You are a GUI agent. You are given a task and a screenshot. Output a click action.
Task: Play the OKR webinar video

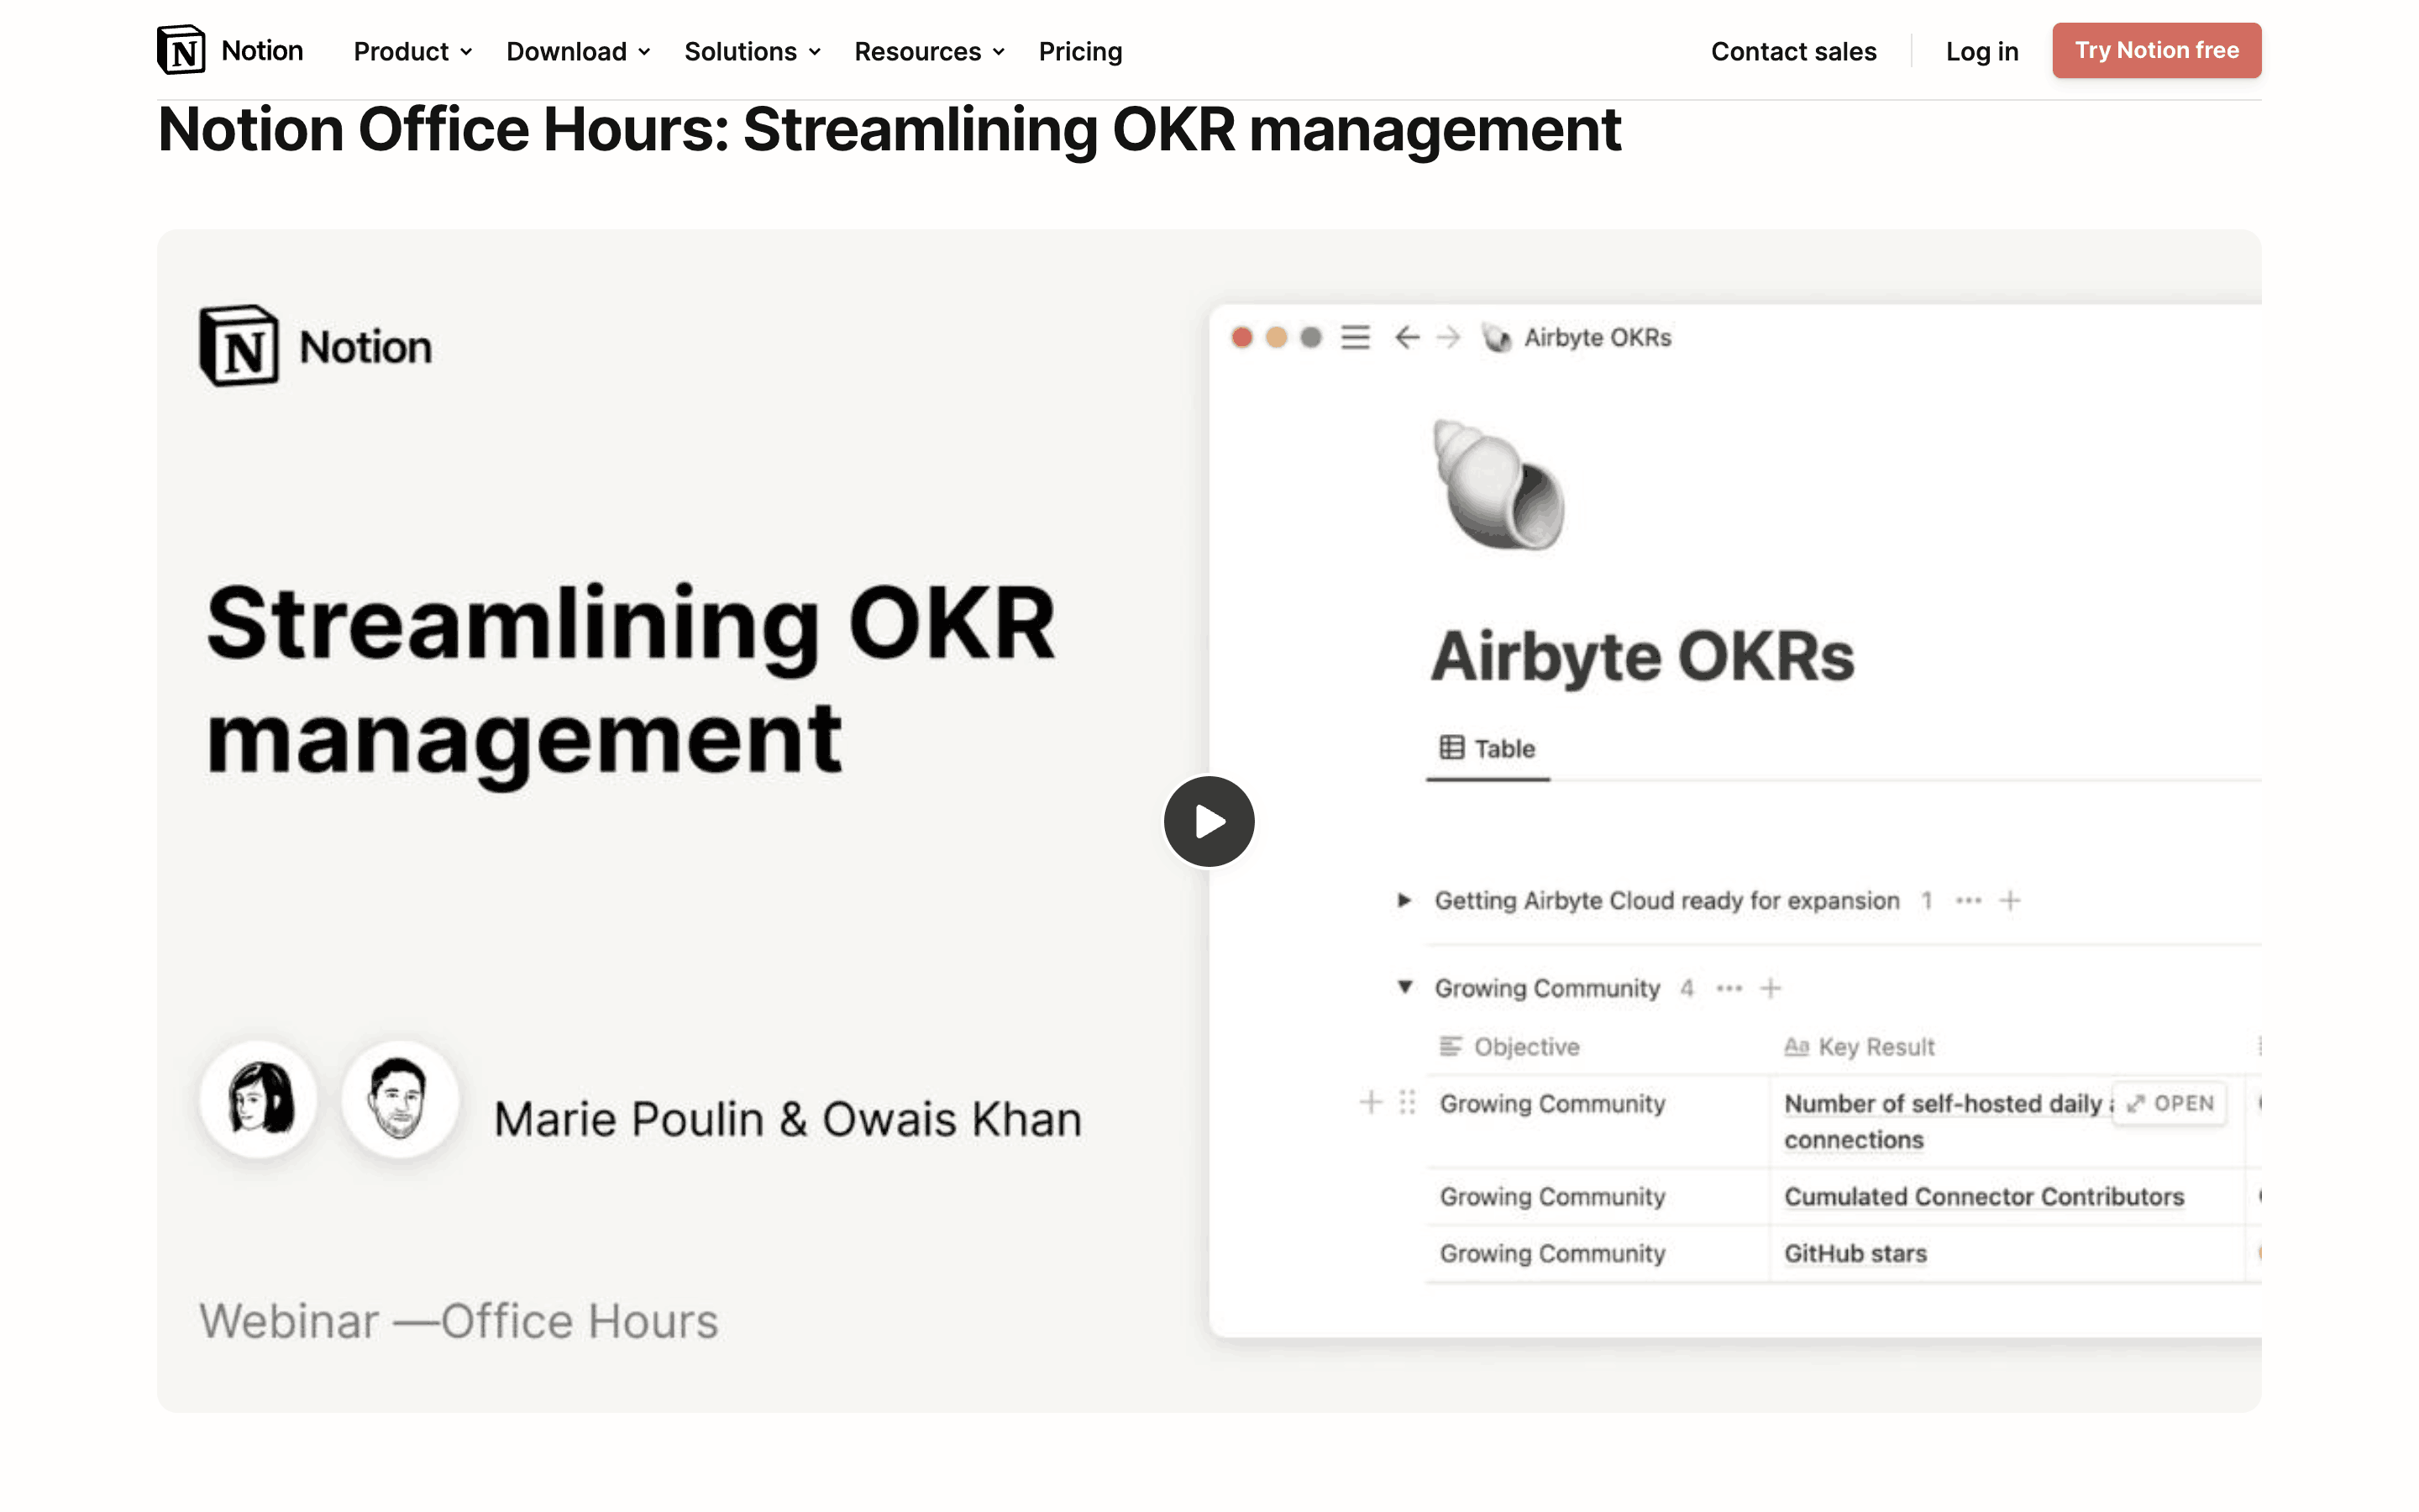(x=1209, y=821)
